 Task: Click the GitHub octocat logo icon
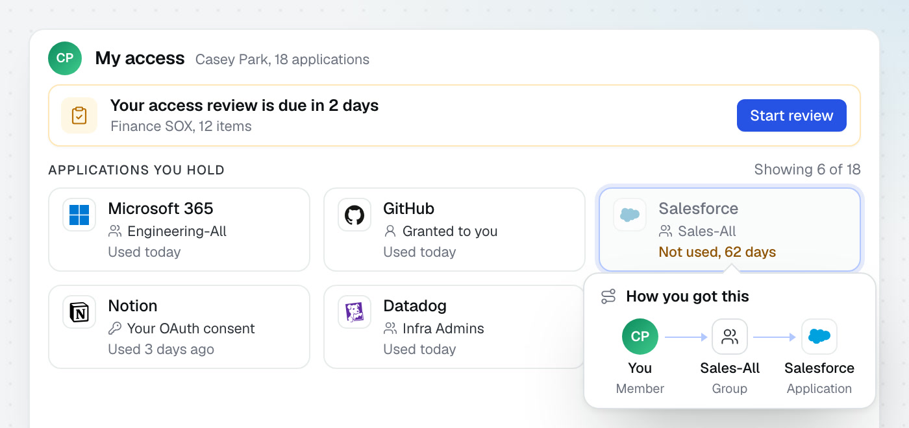coord(355,215)
